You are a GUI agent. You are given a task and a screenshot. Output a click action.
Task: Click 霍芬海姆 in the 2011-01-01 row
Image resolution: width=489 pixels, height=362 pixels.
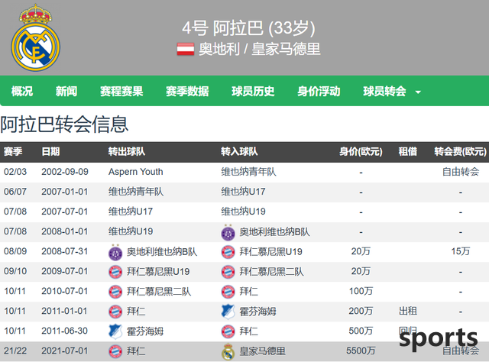tap(258, 312)
